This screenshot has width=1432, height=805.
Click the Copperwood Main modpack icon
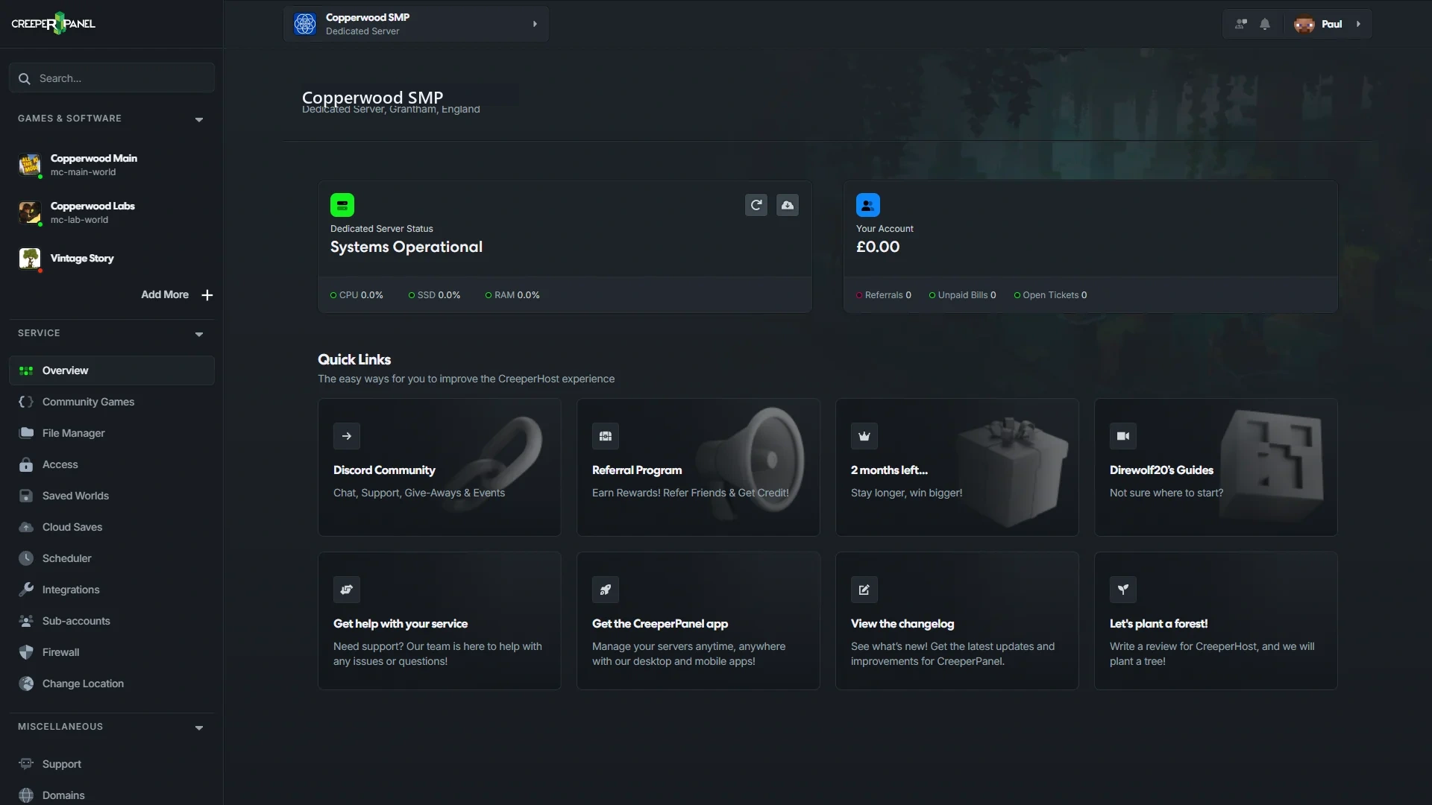pyautogui.click(x=30, y=165)
